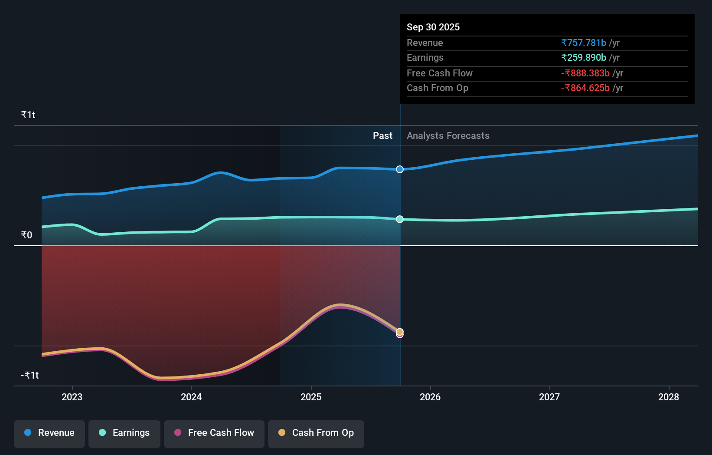The width and height of the screenshot is (712, 455).
Task: Select the Analysts Forecasts section label
Action: pyautogui.click(x=448, y=135)
